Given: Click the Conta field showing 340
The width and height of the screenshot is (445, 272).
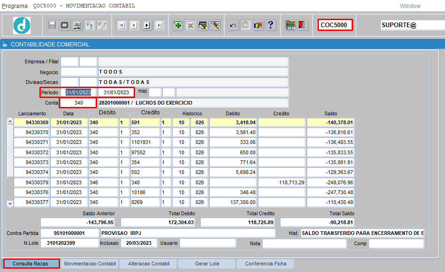Looking at the screenshot, I should tap(79, 103).
